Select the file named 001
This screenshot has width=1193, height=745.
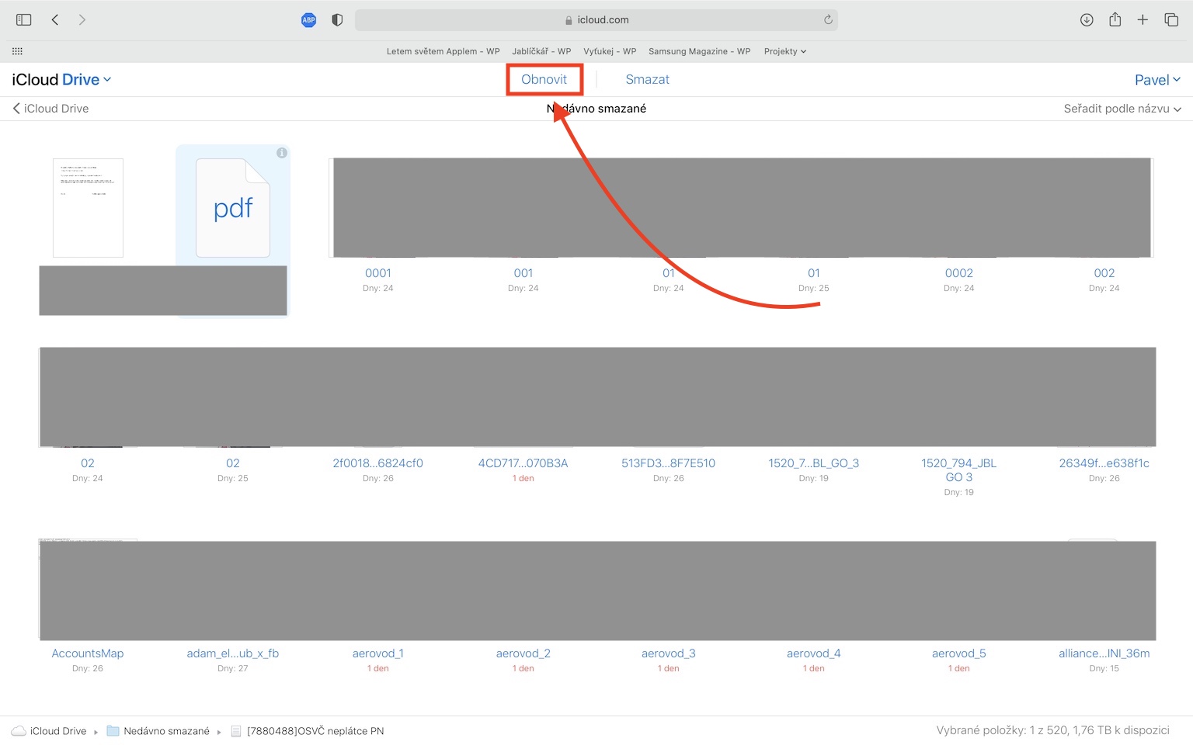[x=523, y=273]
